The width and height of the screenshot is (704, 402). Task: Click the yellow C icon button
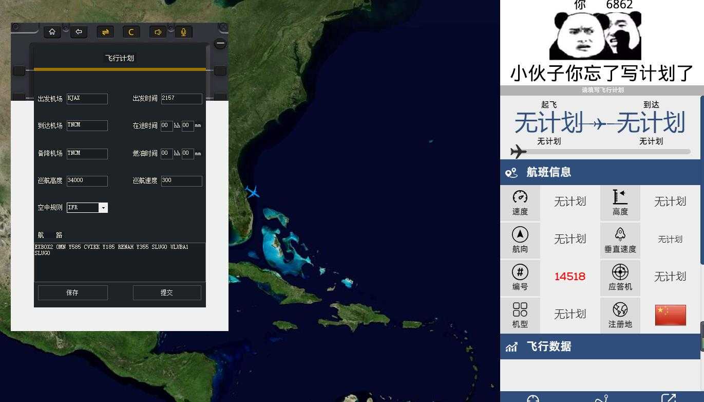pos(131,32)
